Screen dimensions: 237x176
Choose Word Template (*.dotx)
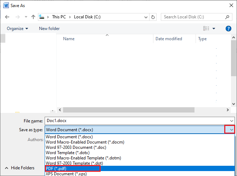coord(140,152)
